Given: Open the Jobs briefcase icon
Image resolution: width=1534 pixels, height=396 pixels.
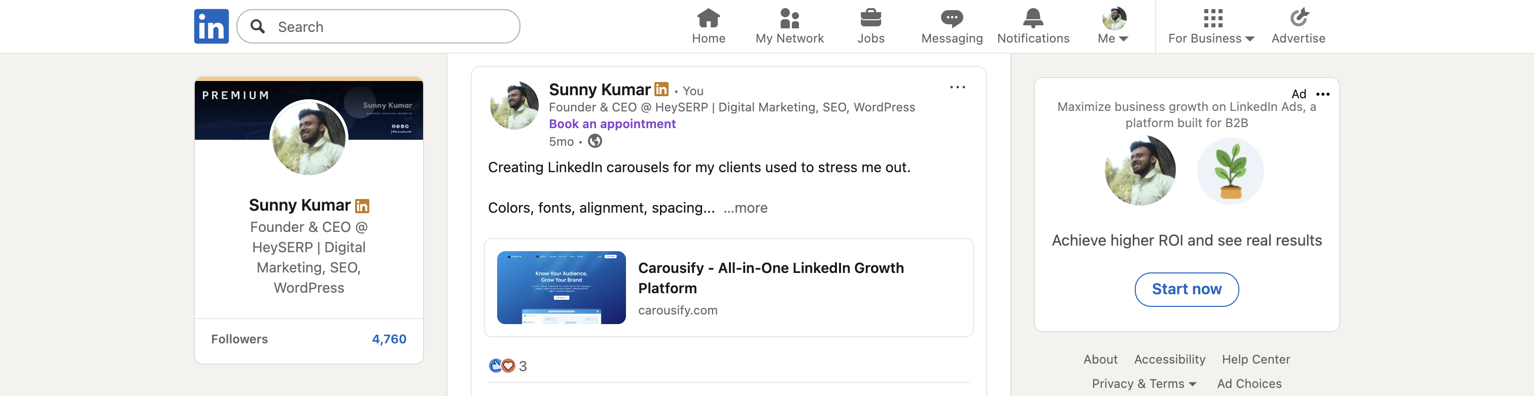Looking at the screenshot, I should pos(870,18).
